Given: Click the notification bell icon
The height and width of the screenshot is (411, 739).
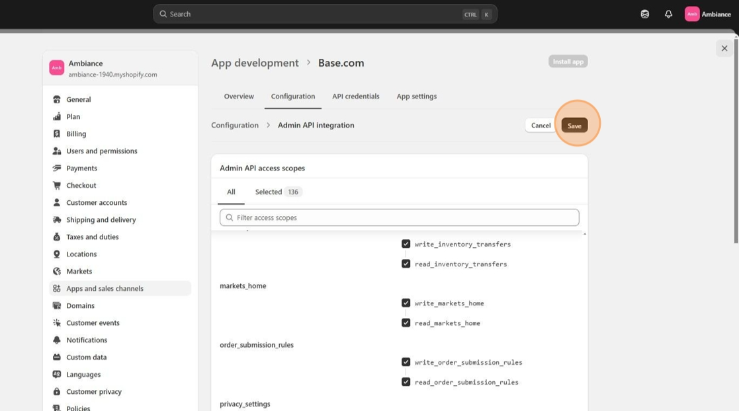Looking at the screenshot, I should pos(668,14).
